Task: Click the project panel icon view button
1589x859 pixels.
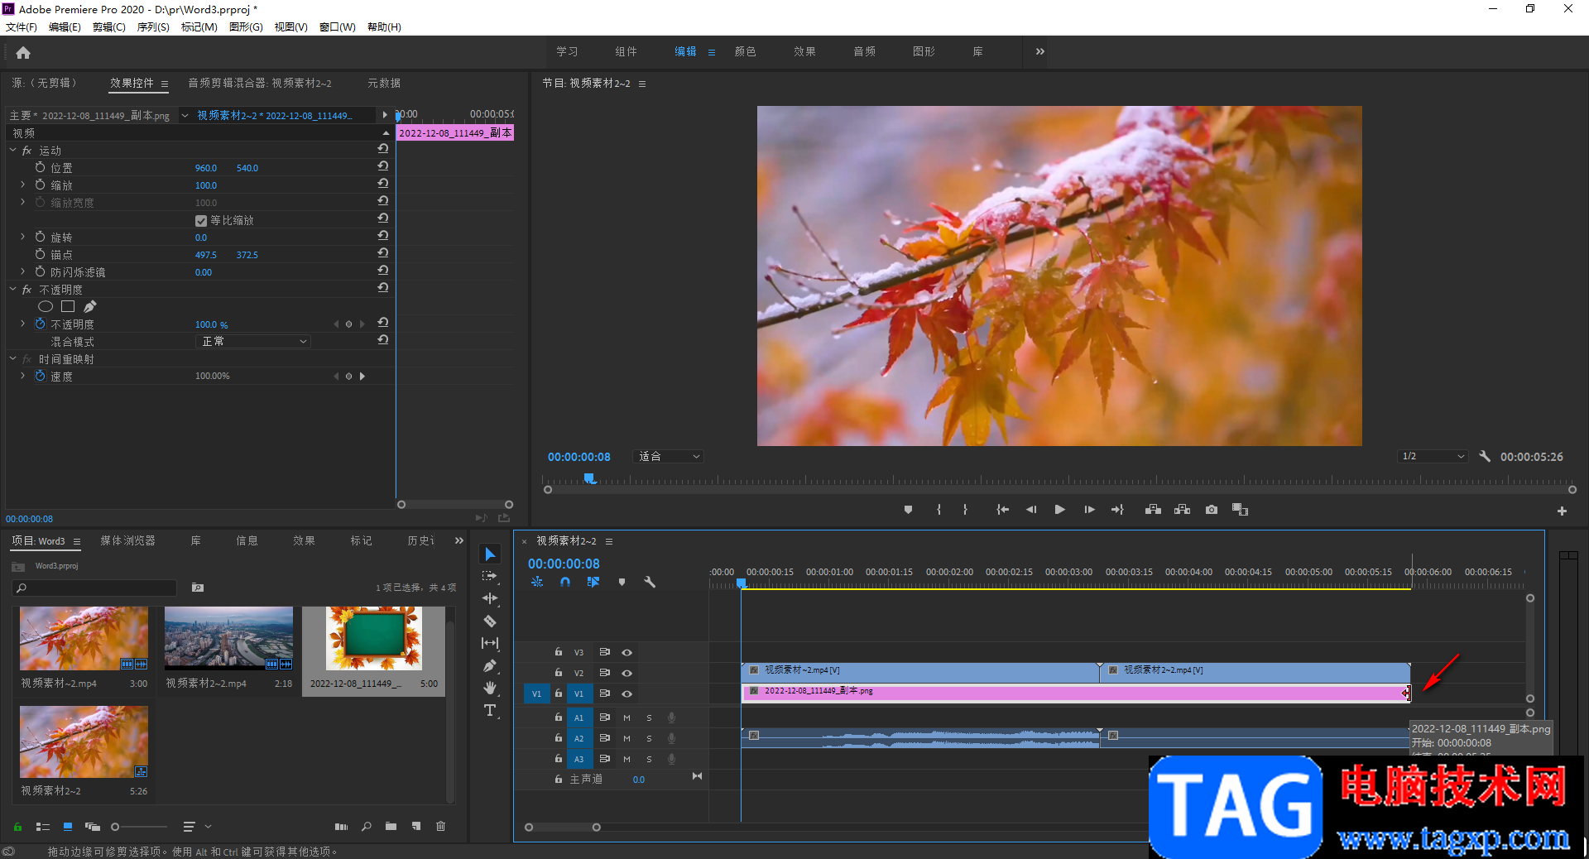Action: tap(68, 826)
